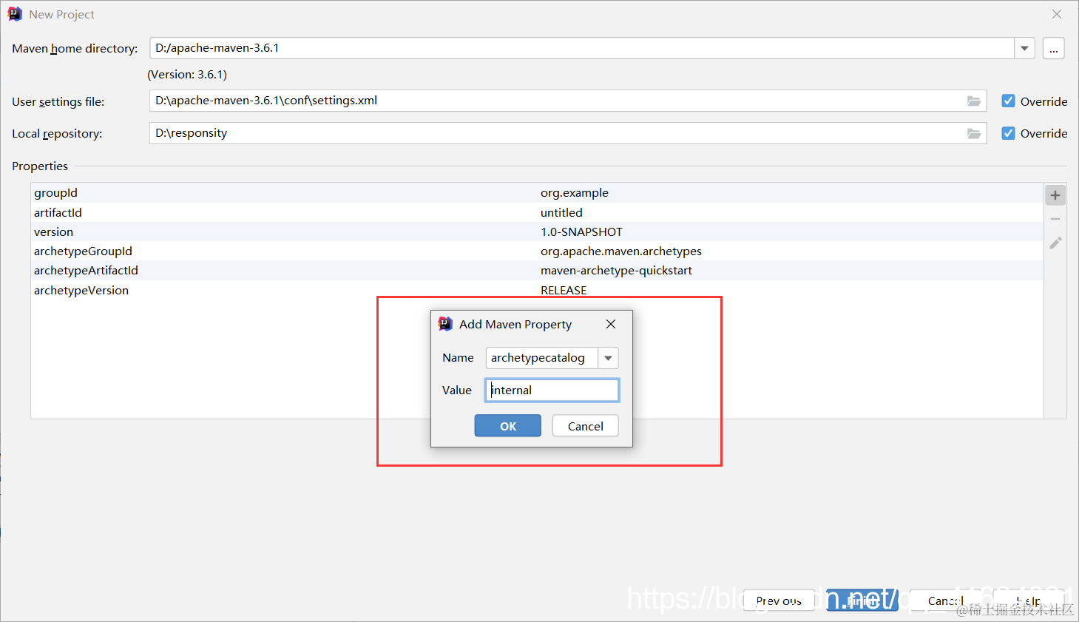
Task: Click the org.example value cell
Action: tap(575, 193)
